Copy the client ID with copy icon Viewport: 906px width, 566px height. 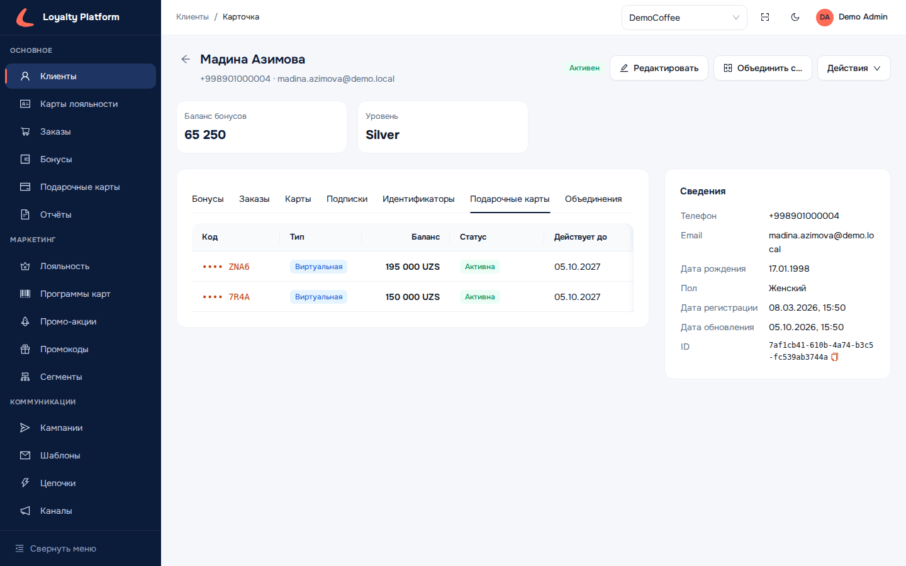[x=835, y=357]
